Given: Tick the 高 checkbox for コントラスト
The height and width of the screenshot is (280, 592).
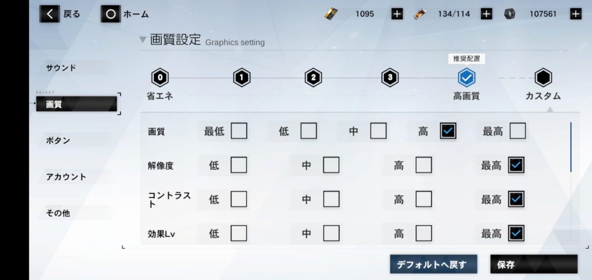Looking at the screenshot, I should tap(423, 199).
